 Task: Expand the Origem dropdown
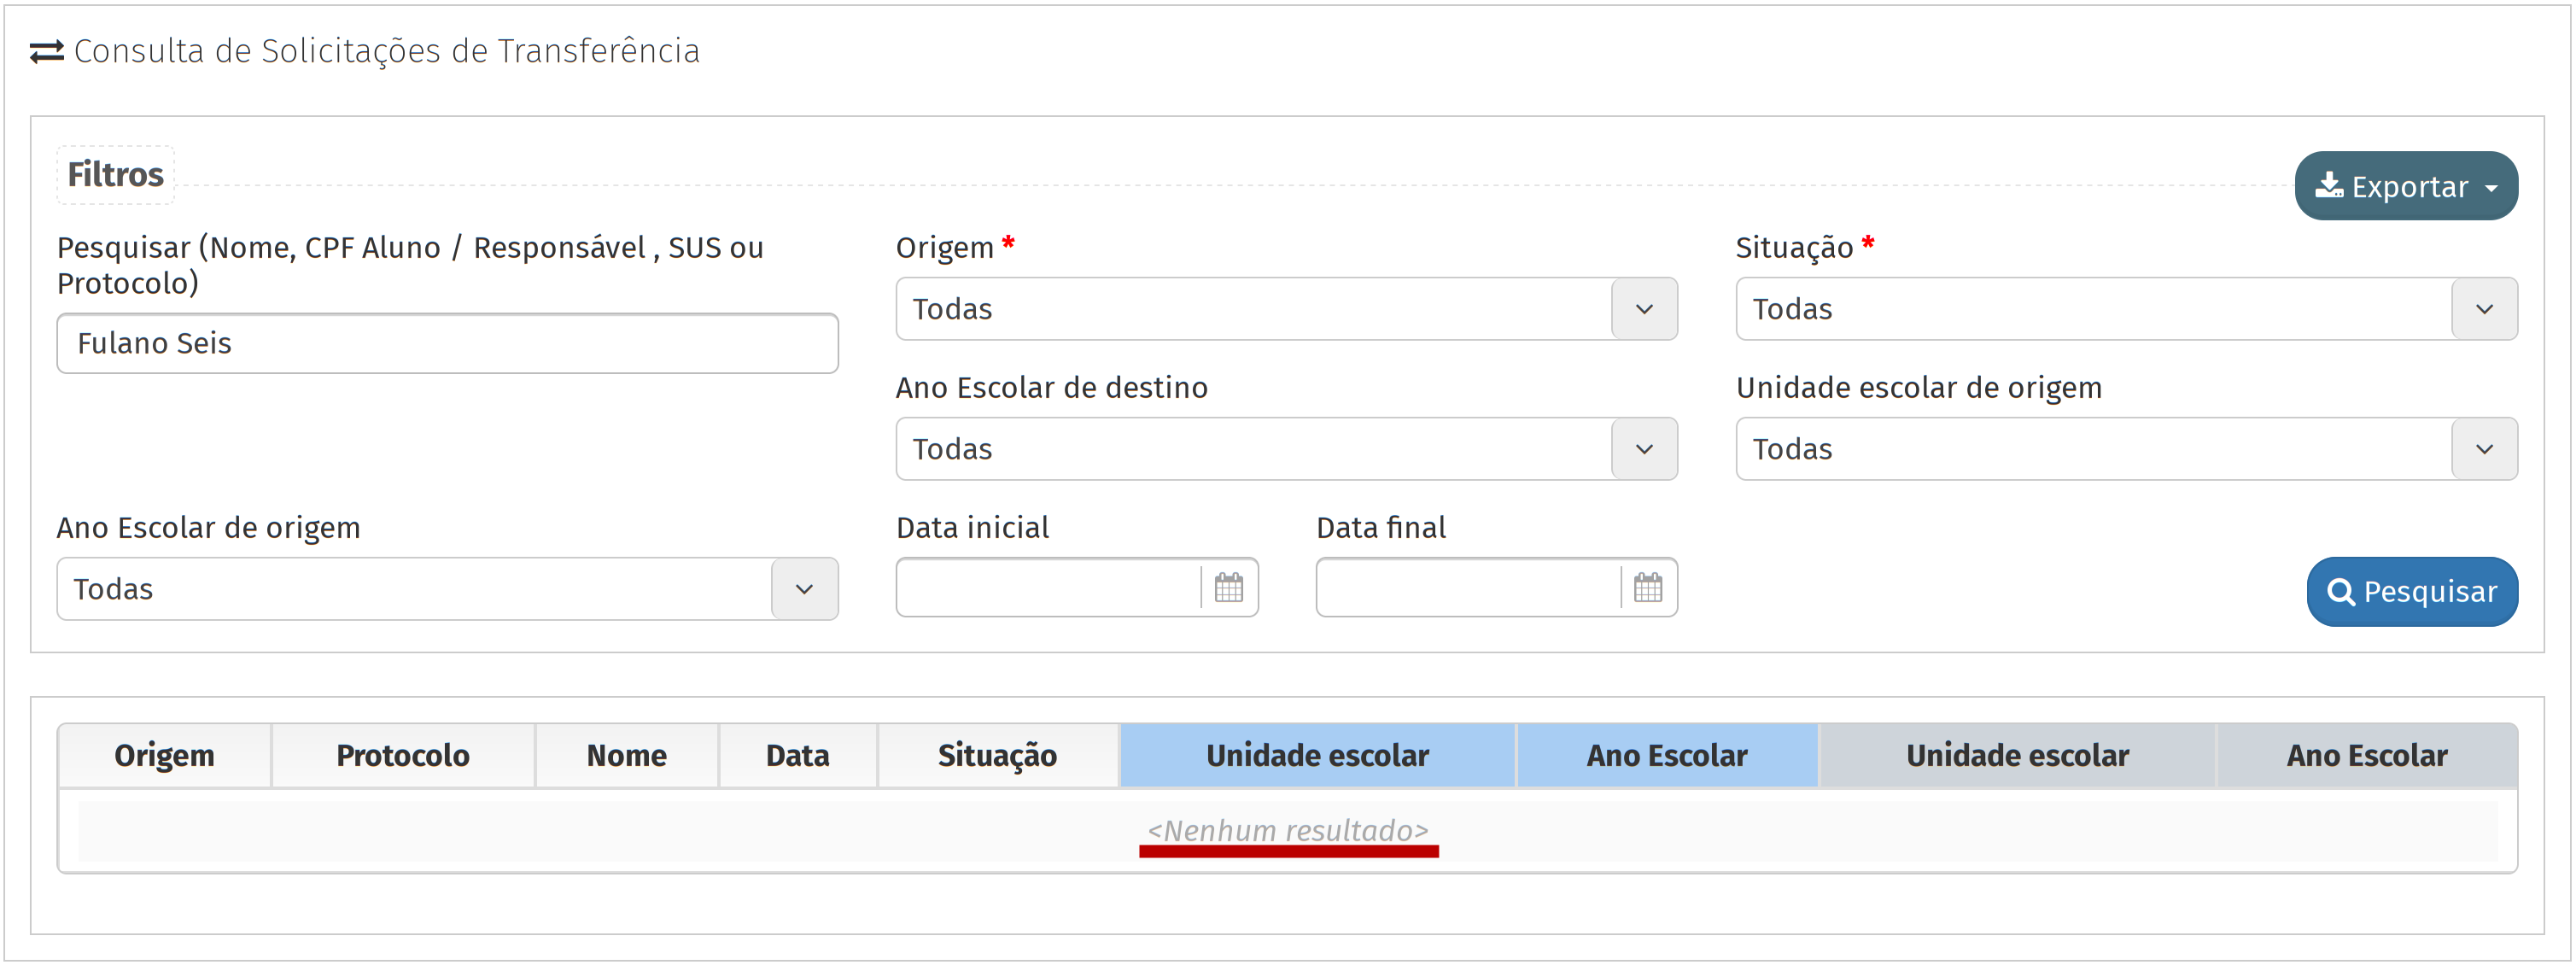1643,310
